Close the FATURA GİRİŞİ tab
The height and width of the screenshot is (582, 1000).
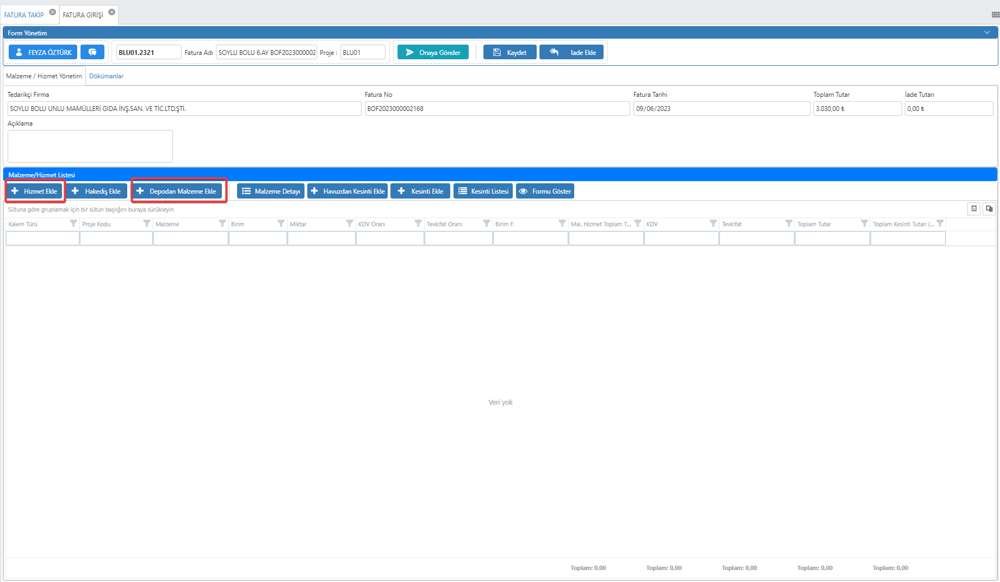pyautogui.click(x=112, y=12)
